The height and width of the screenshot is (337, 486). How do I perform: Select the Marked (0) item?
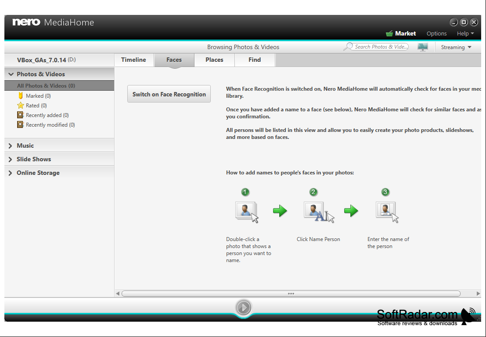38,96
